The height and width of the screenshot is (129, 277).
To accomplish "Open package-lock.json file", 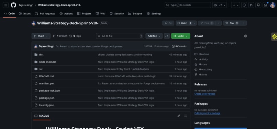I will pos(49,91).
